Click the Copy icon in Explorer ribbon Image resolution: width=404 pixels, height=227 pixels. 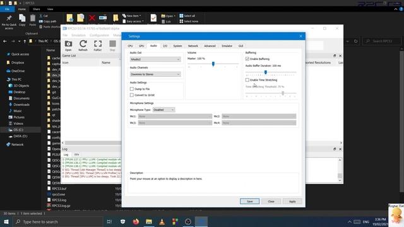coord(22,20)
